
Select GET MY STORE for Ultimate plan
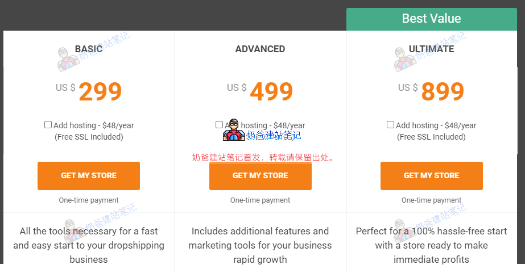431,176
